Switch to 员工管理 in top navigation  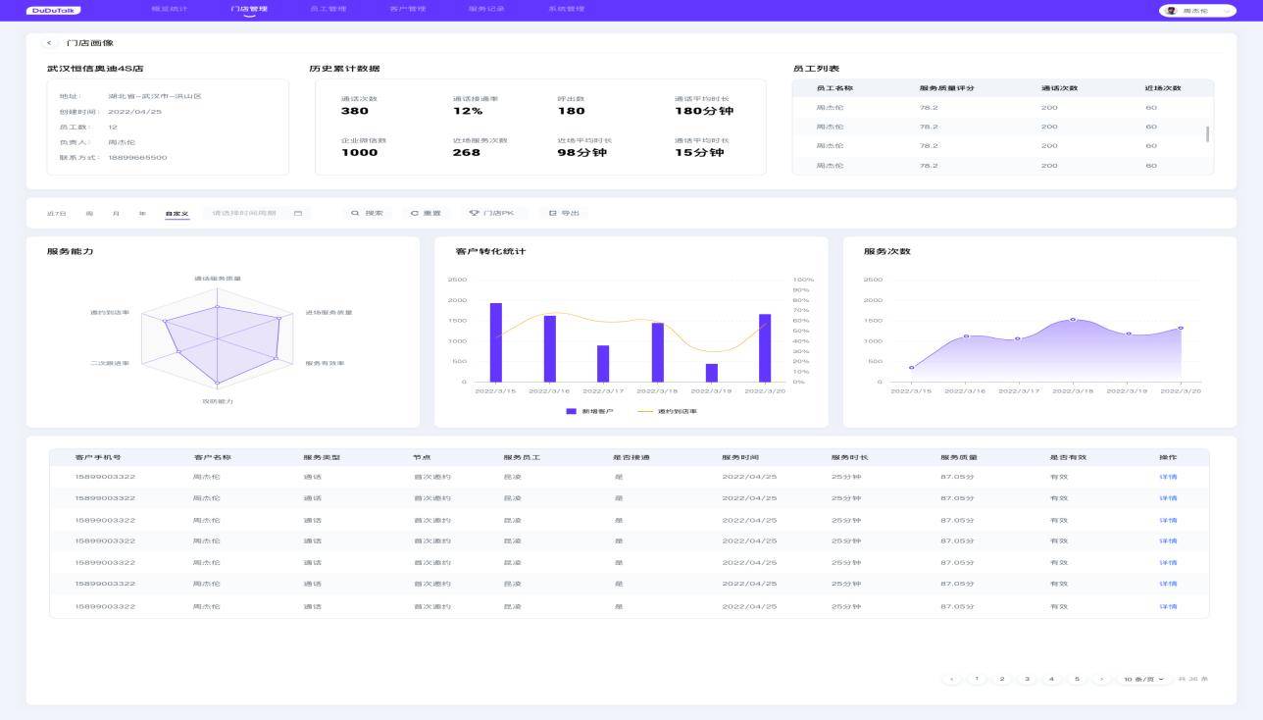coord(328,9)
